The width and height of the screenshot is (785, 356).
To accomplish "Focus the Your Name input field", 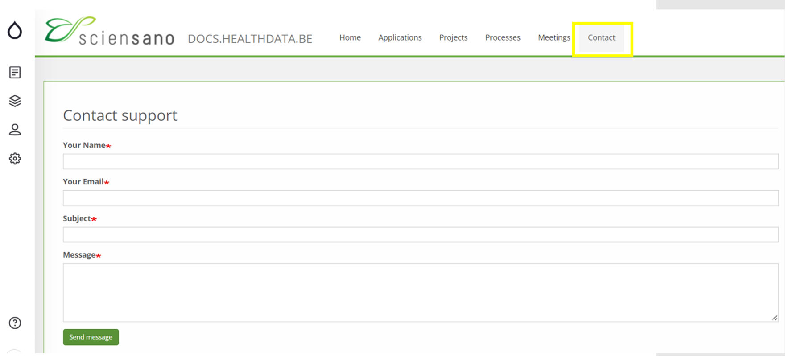I will click(420, 161).
